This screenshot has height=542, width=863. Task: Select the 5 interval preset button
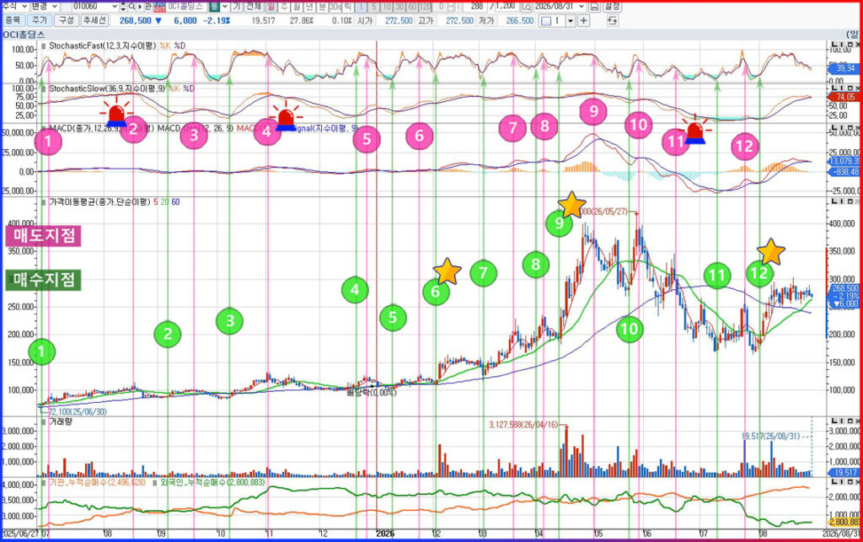click(373, 7)
